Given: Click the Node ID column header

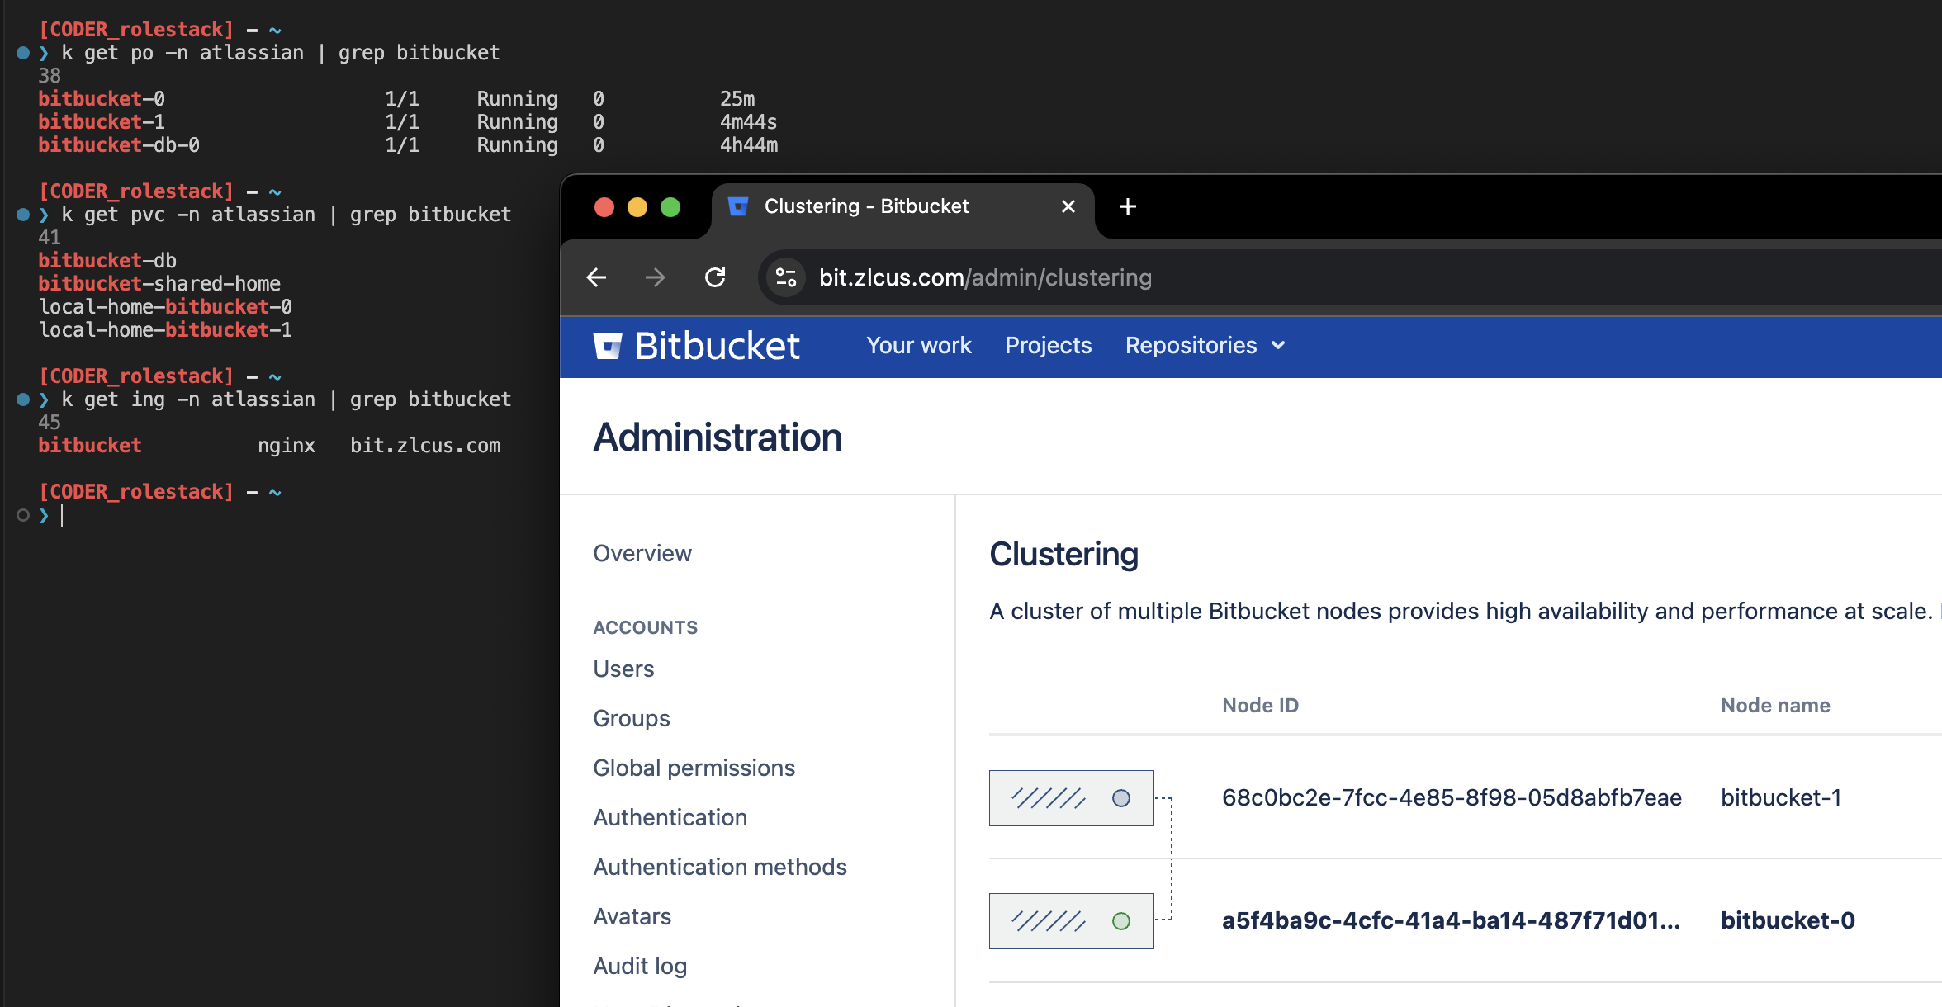Looking at the screenshot, I should point(1260,706).
